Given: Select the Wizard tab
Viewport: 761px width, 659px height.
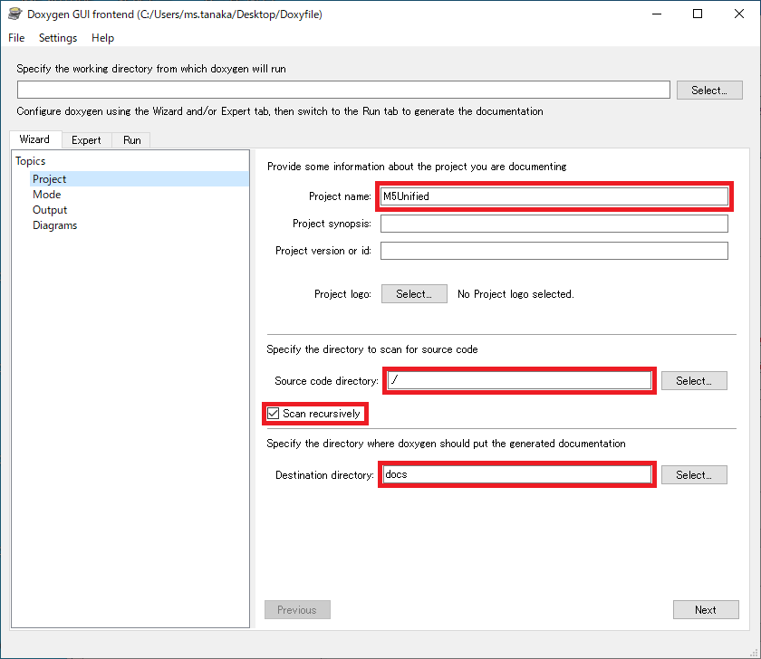Looking at the screenshot, I should tap(34, 139).
